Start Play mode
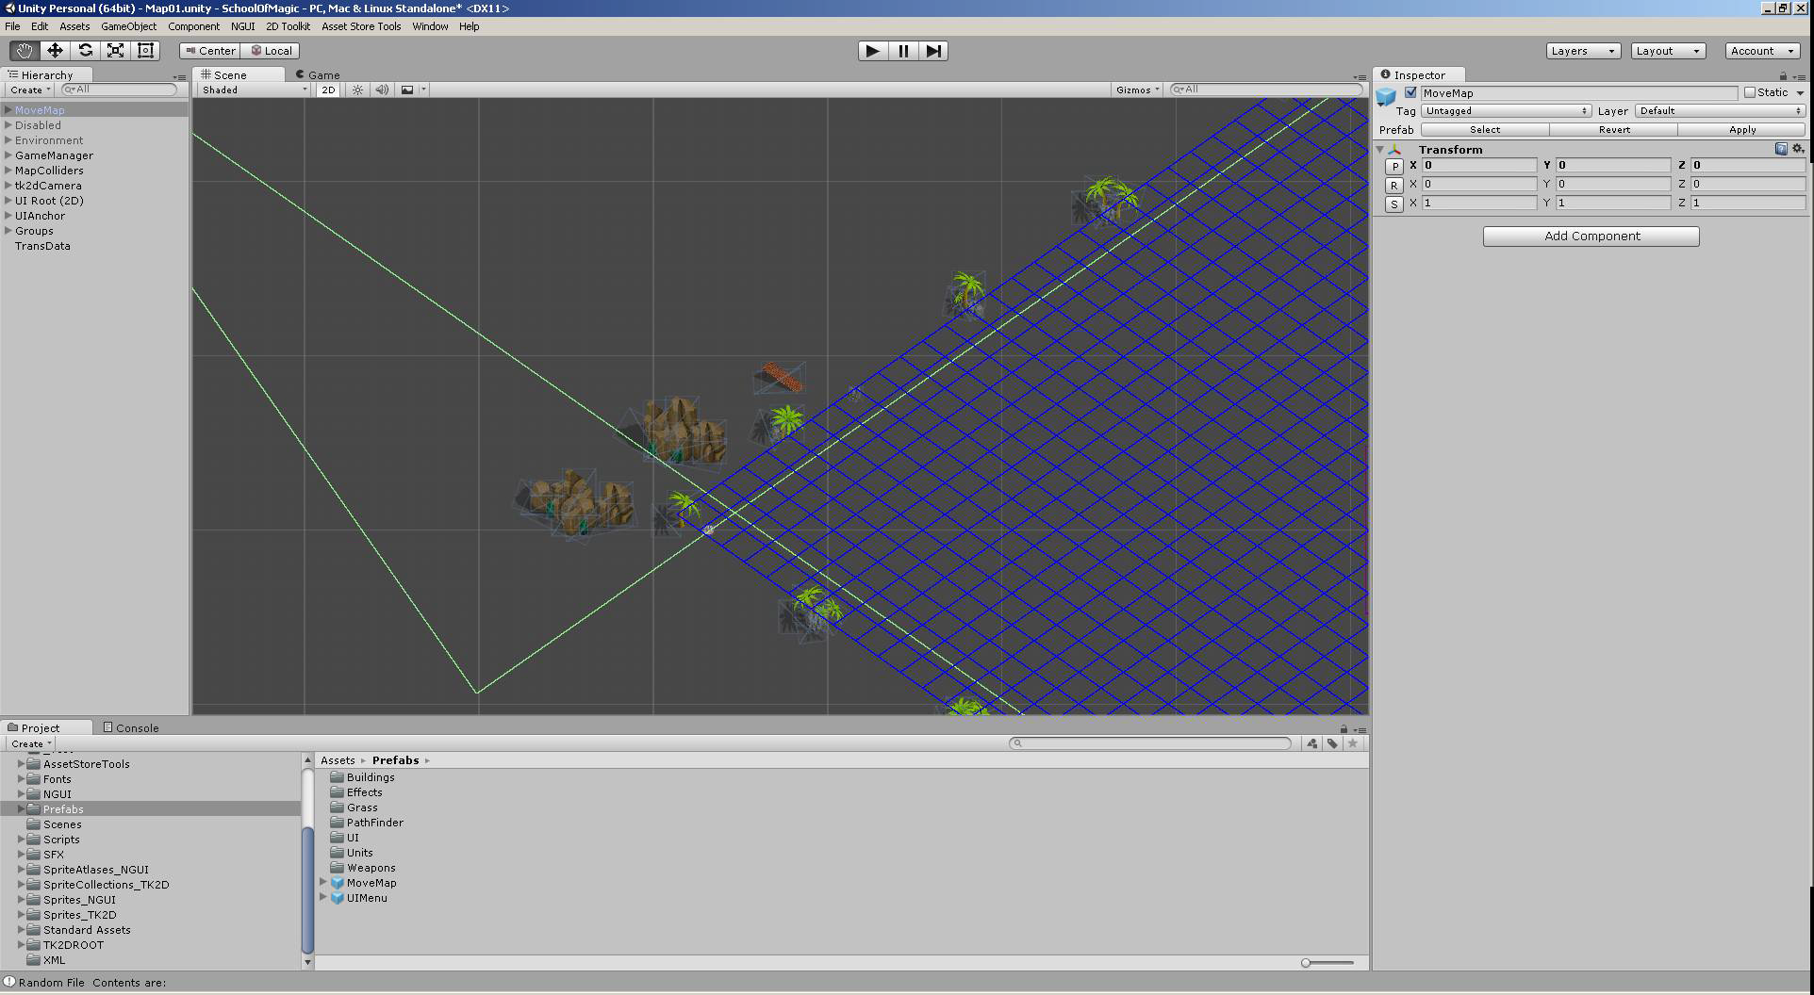Viewport: 1814px width, 995px height. coord(872,51)
